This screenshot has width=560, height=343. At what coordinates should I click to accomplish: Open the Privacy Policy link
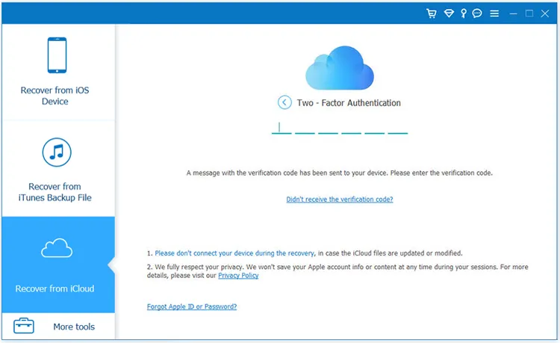pos(238,276)
